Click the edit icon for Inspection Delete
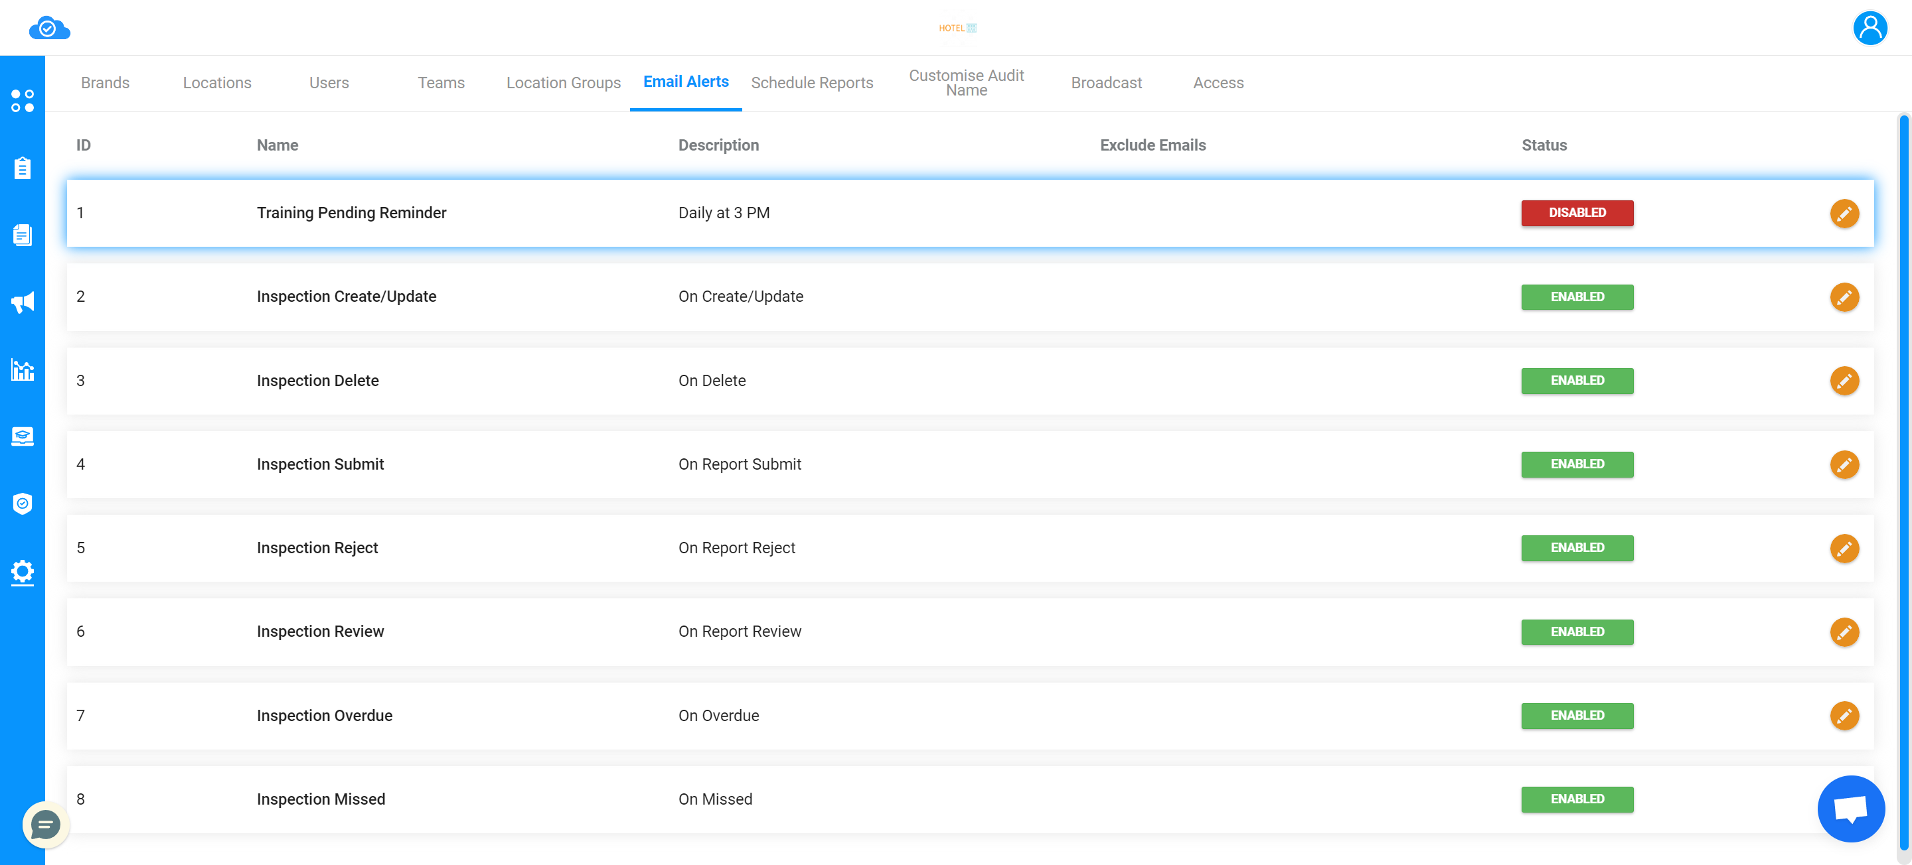The image size is (1912, 865). pyautogui.click(x=1842, y=380)
